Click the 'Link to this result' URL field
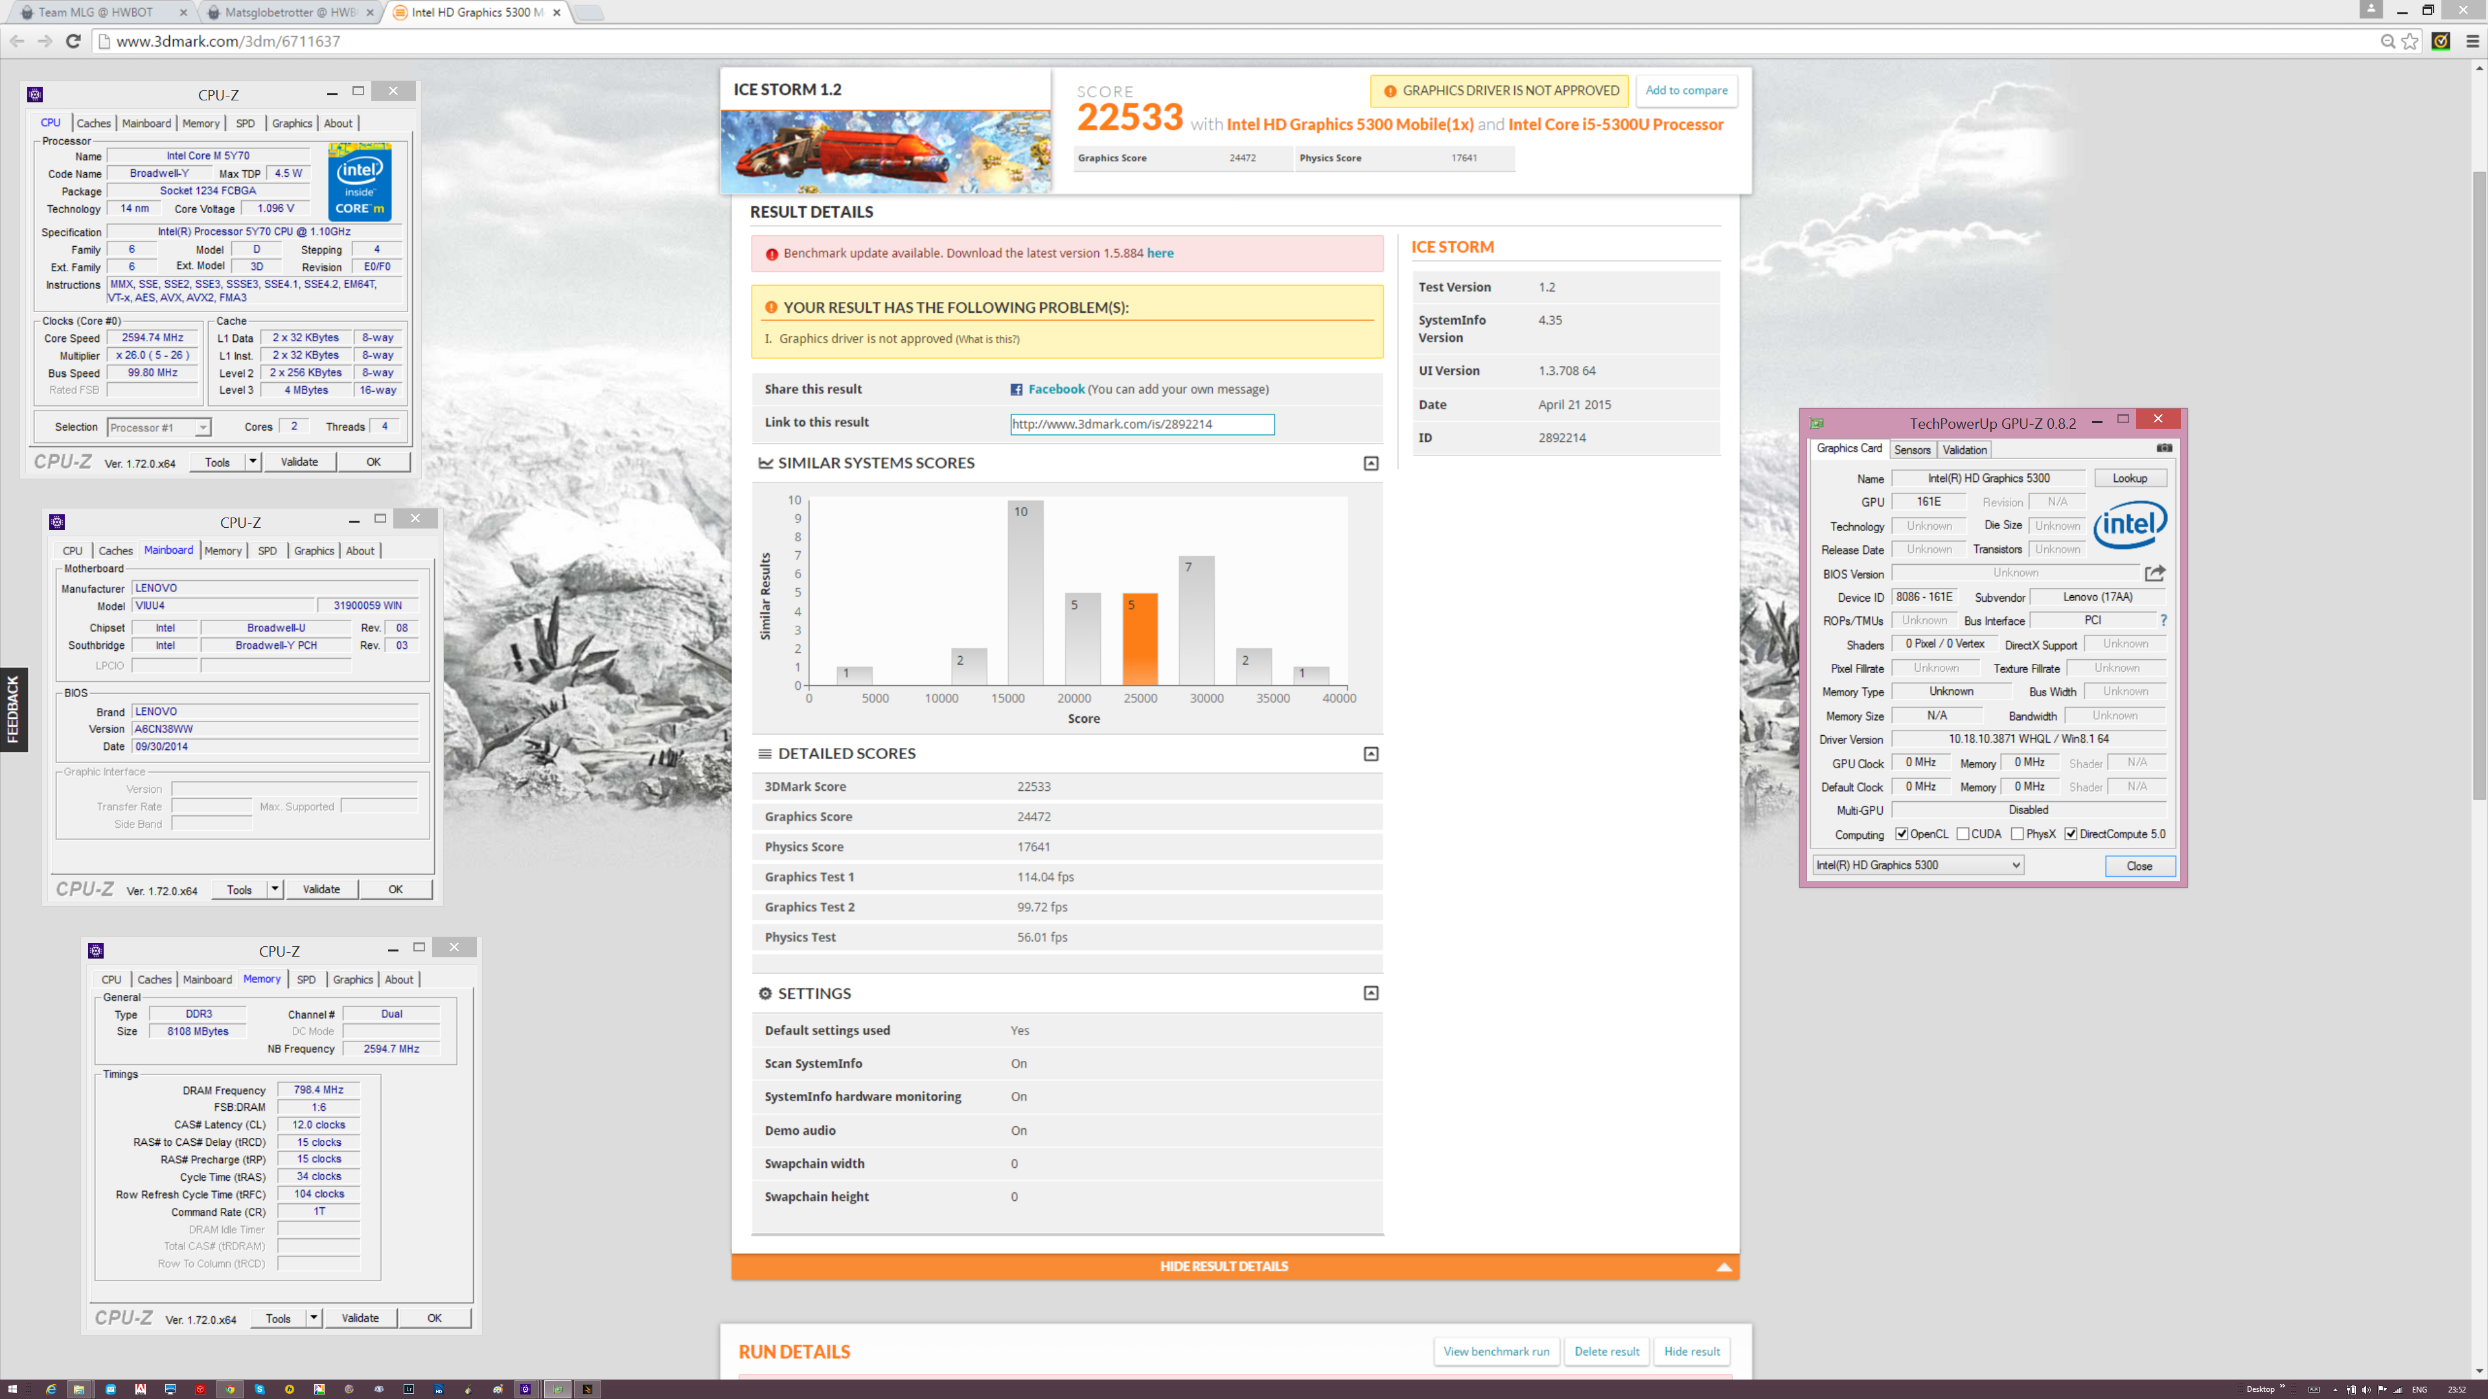The height and width of the screenshot is (1399, 2488). (1142, 424)
